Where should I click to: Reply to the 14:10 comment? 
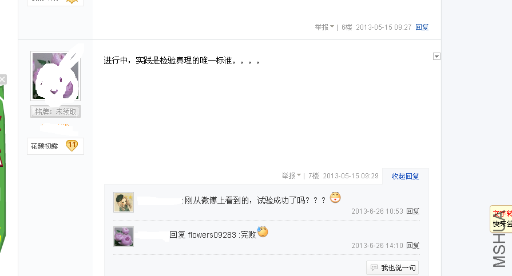(412, 245)
